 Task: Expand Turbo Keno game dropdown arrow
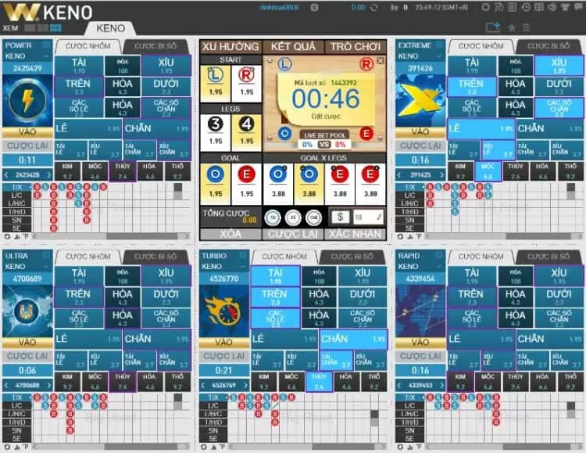tap(243, 267)
